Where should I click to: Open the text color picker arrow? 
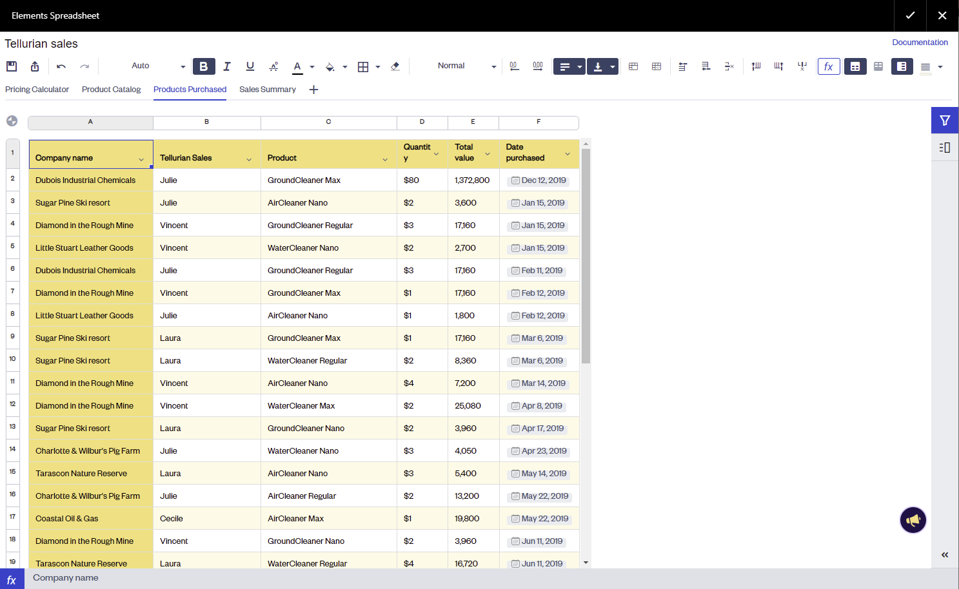(312, 66)
